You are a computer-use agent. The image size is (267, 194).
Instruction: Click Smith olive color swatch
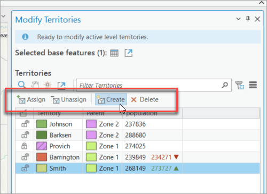(42, 168)
